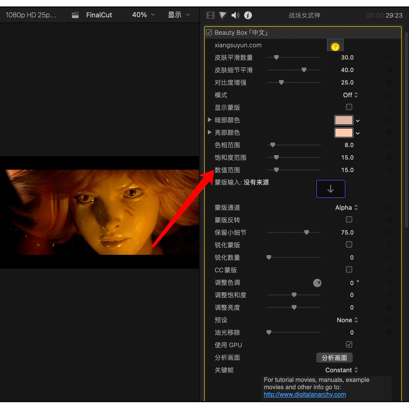
Task: Click the 战场女武神 clip title
Action: pos(304,16)
